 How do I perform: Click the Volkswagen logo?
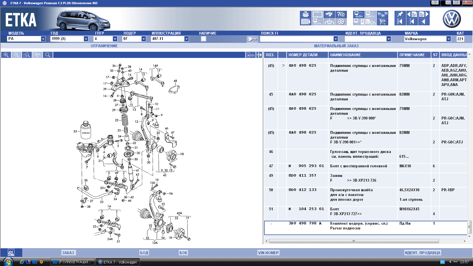point(452,19)
